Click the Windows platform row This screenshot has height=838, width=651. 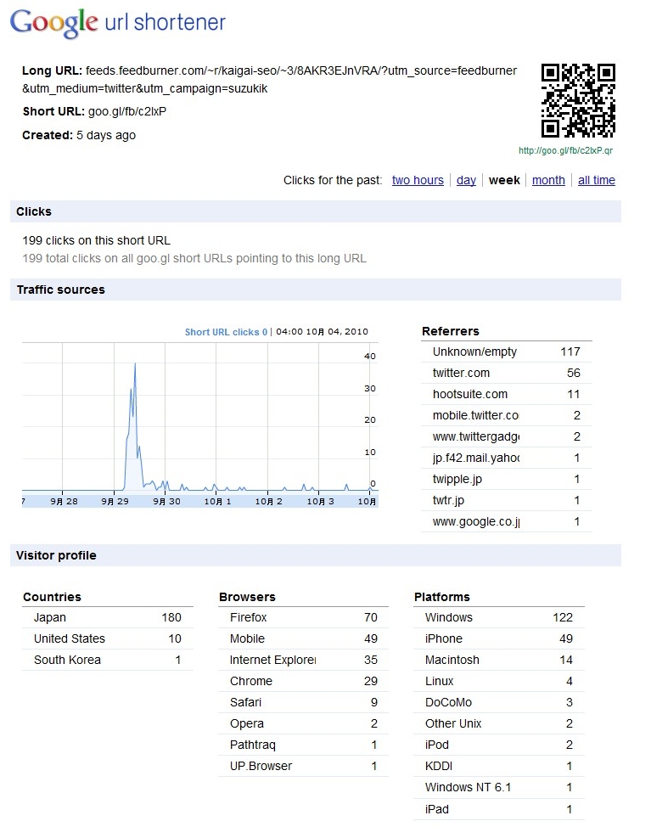[499, 617]
